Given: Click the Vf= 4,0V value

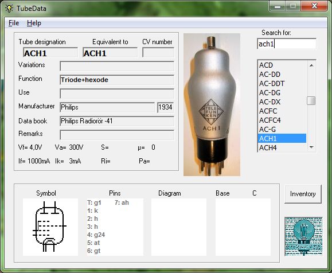Looking at the screenshot, I should click(30, 147).
